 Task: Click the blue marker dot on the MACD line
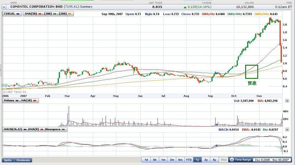click(216, 146)
